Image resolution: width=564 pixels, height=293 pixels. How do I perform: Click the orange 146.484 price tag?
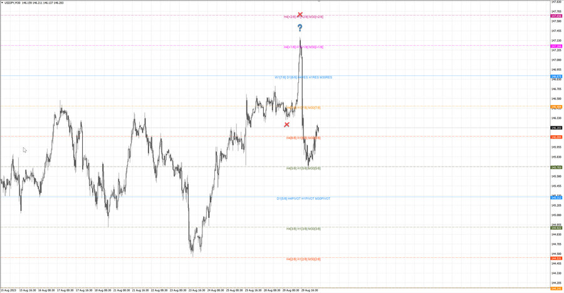coord(556,107)
